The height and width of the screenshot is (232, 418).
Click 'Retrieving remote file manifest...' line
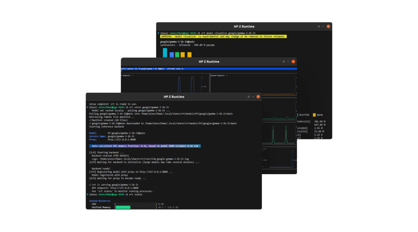(x=112, y=117)
